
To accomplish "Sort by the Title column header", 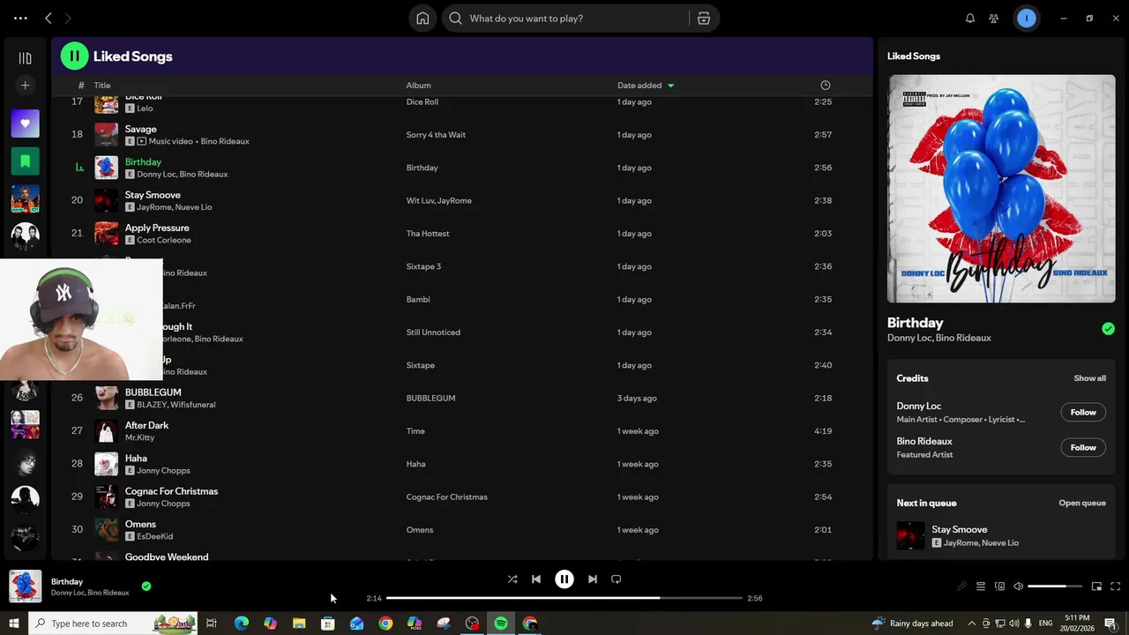I will [x=102, y=86].
